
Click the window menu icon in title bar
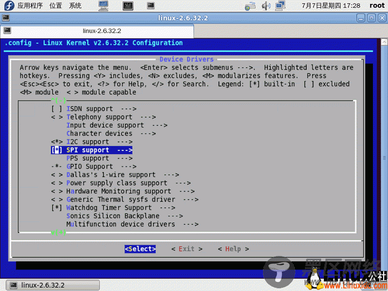6,18
